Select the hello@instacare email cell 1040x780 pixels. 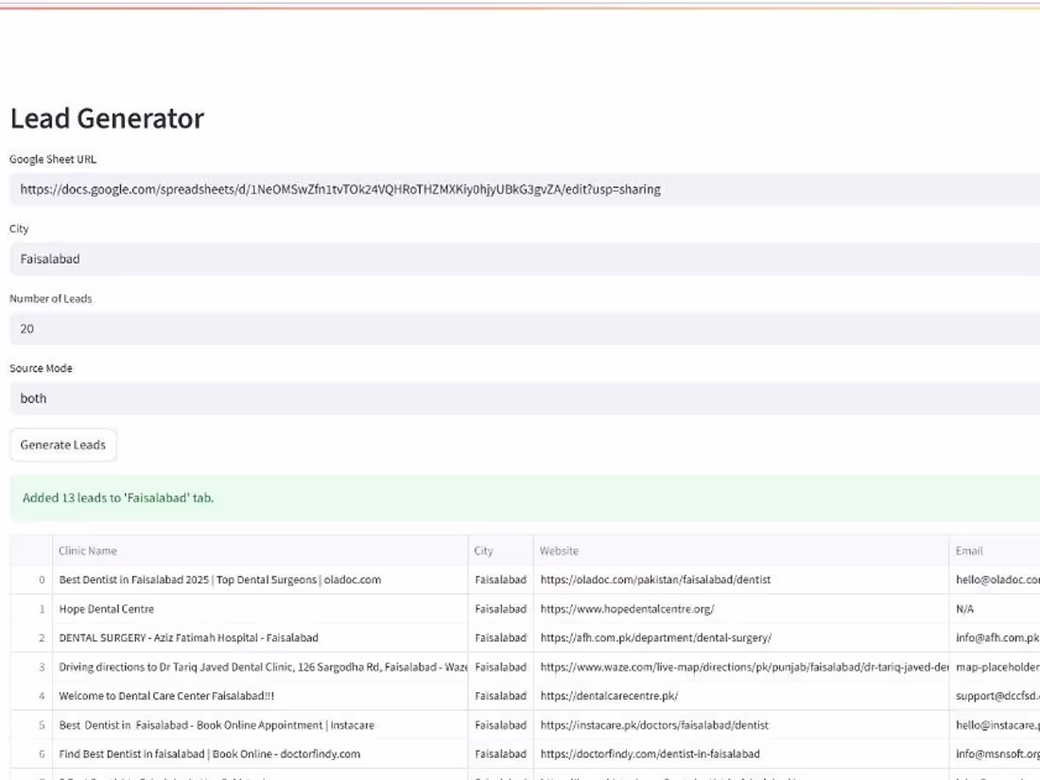pos(995,725)
